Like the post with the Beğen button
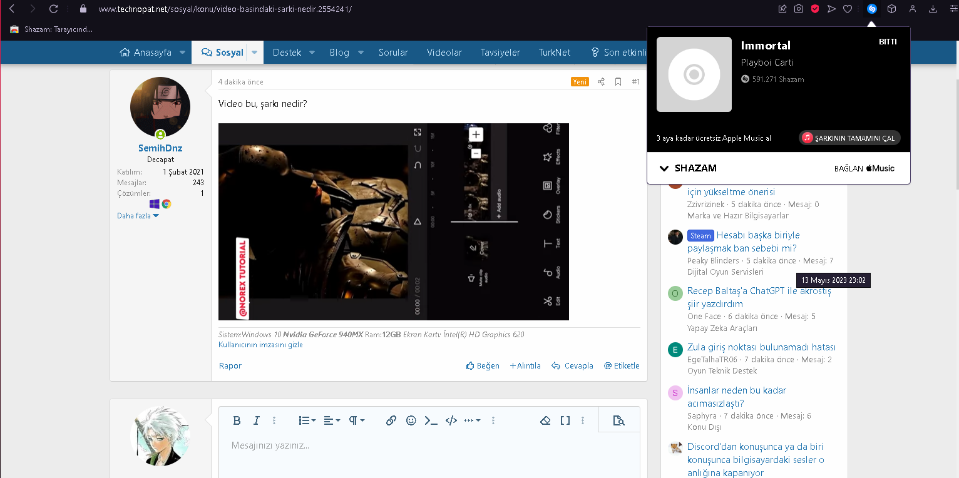Image resolution: width=959 pixels, height=478 pixels. coord(483,366)
